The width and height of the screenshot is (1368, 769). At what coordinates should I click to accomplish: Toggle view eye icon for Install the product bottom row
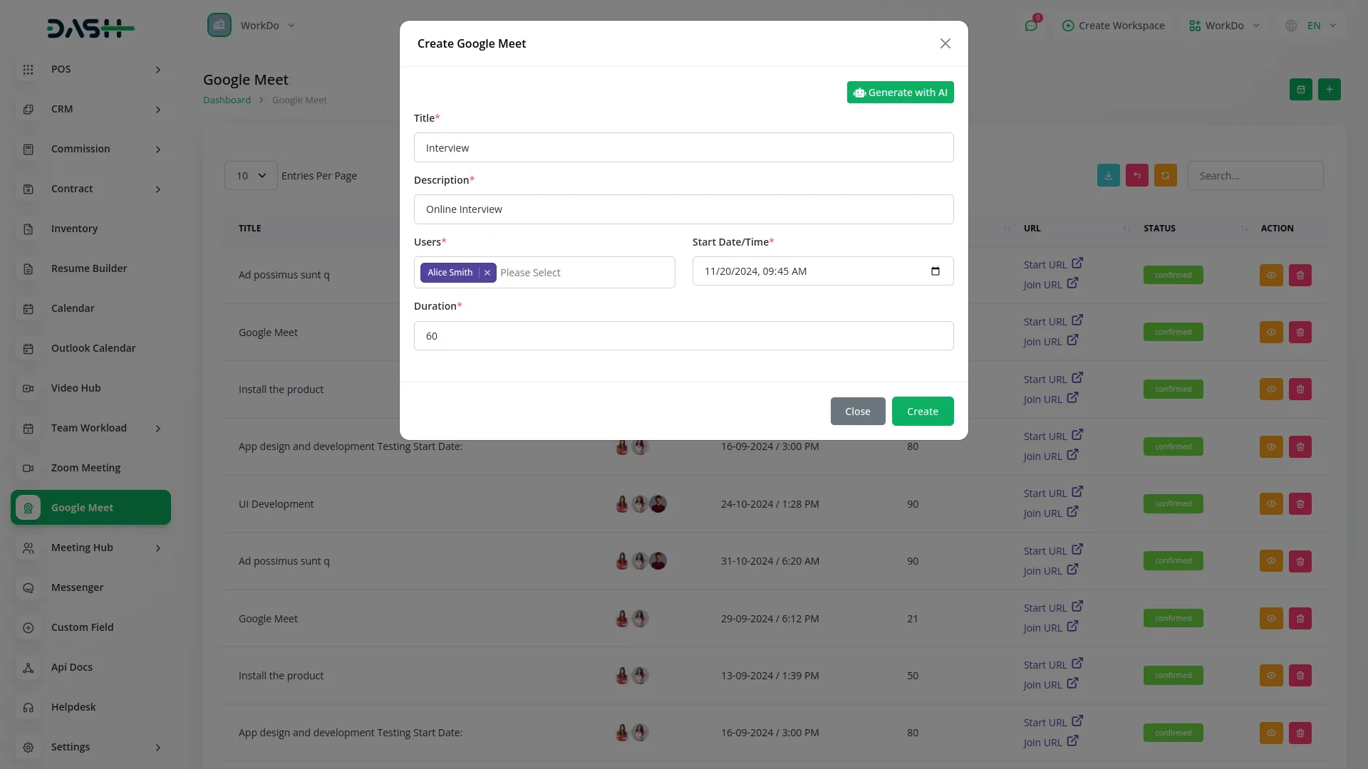(1270, 676)
